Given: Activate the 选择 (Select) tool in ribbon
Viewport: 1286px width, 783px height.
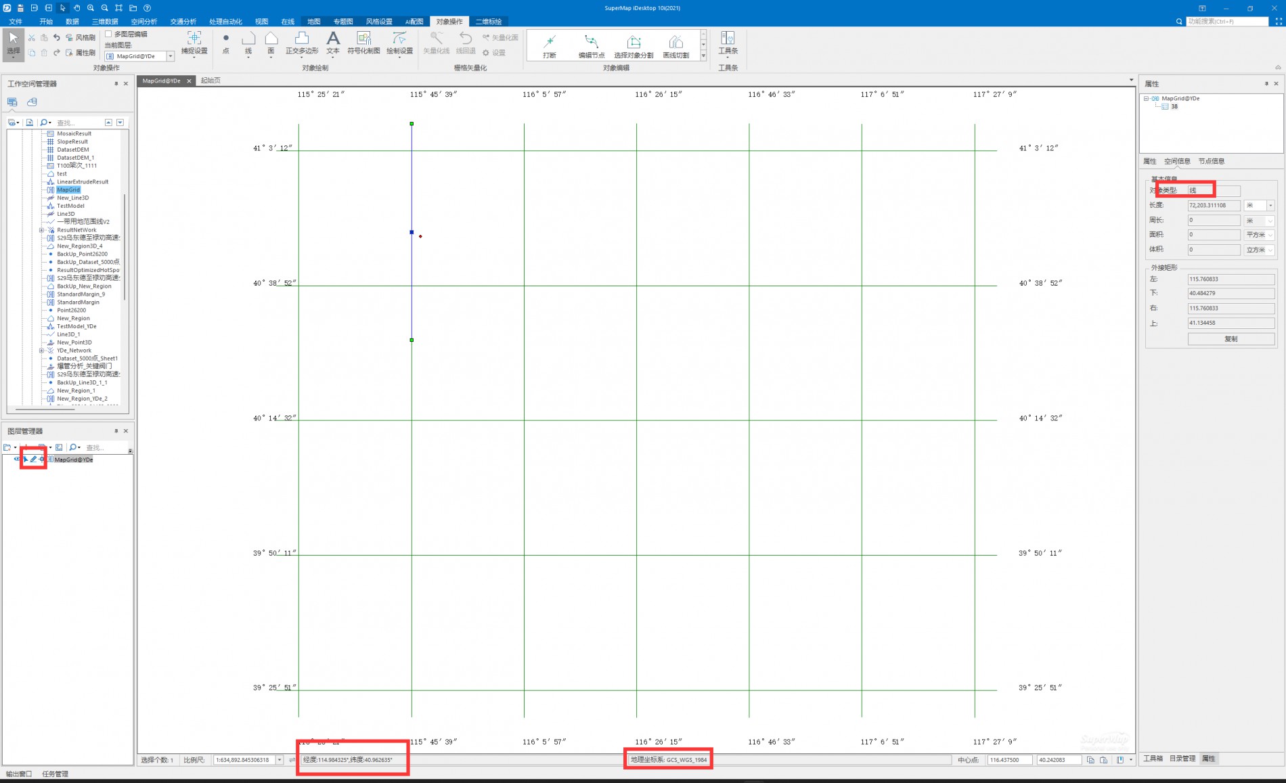Looking at the screenshot, I should point(14,44).
